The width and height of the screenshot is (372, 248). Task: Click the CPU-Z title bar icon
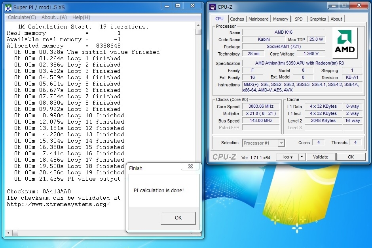pyautogui.click(x=213, y=7)
